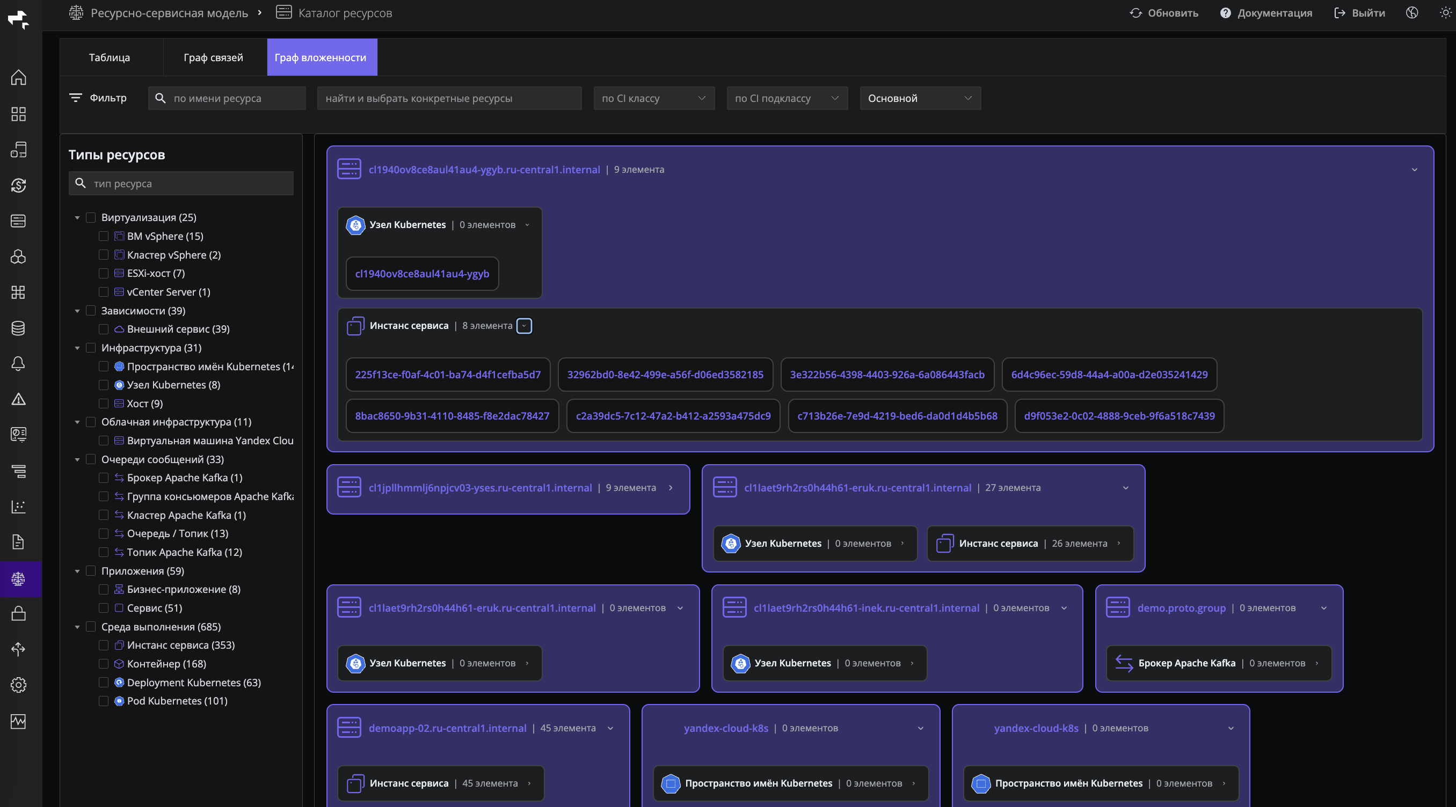Open the user screen sidebar icon
The height and width of the screenshot is (807, 1456).
19,435
